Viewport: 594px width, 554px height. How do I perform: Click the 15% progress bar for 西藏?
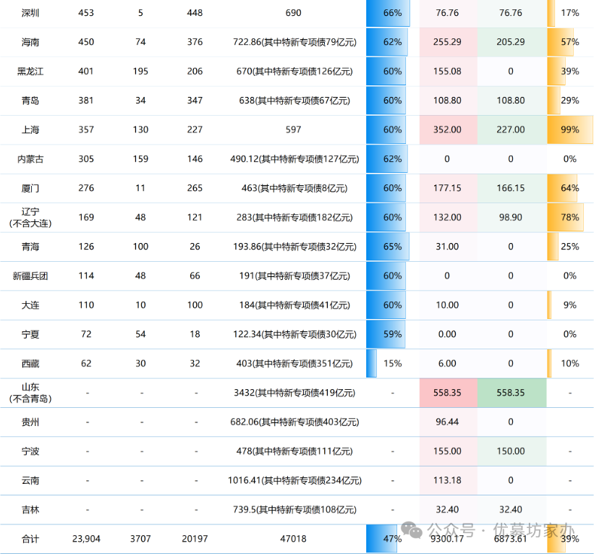click(373, 363)
